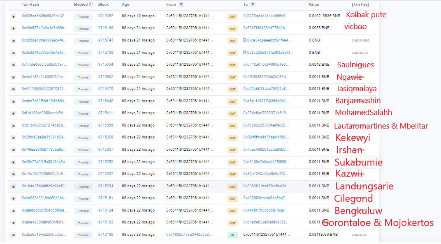The width and height of the screenshot is (441, 244).
Task: Open block 9715307
Action: tap(106, 150)
